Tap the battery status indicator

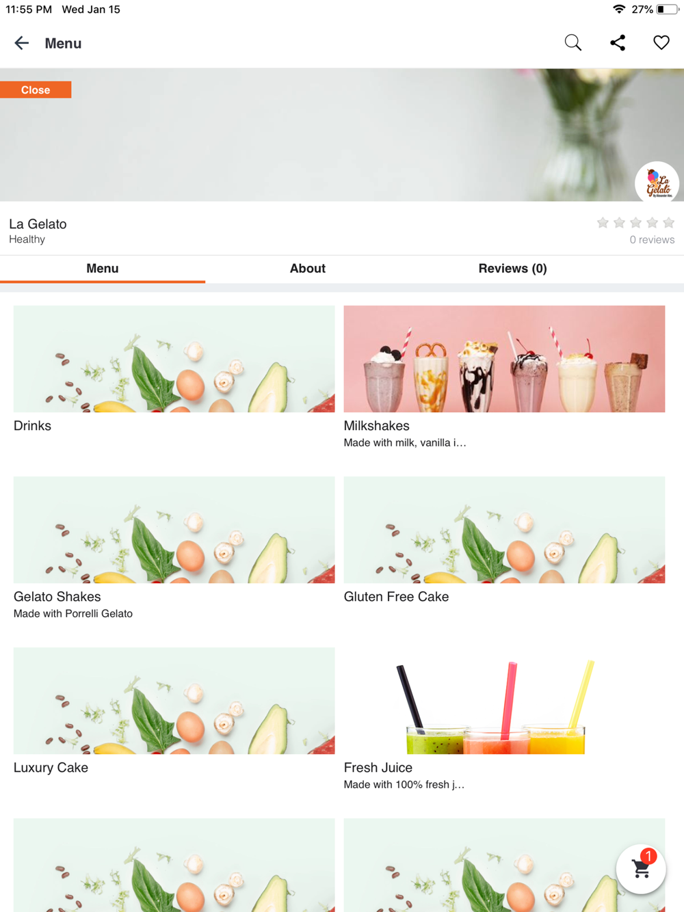tap(668, 10)
